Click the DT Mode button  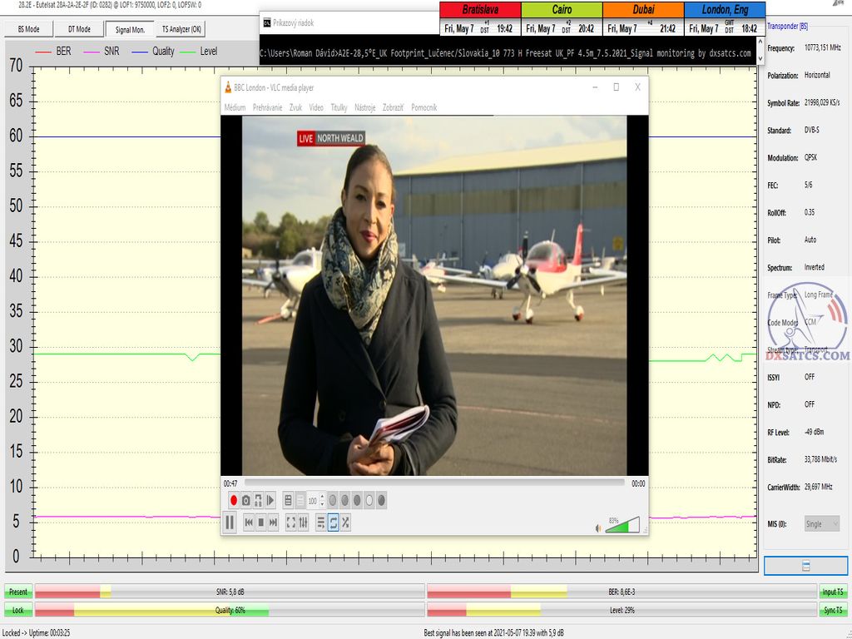tap(78, 29)
